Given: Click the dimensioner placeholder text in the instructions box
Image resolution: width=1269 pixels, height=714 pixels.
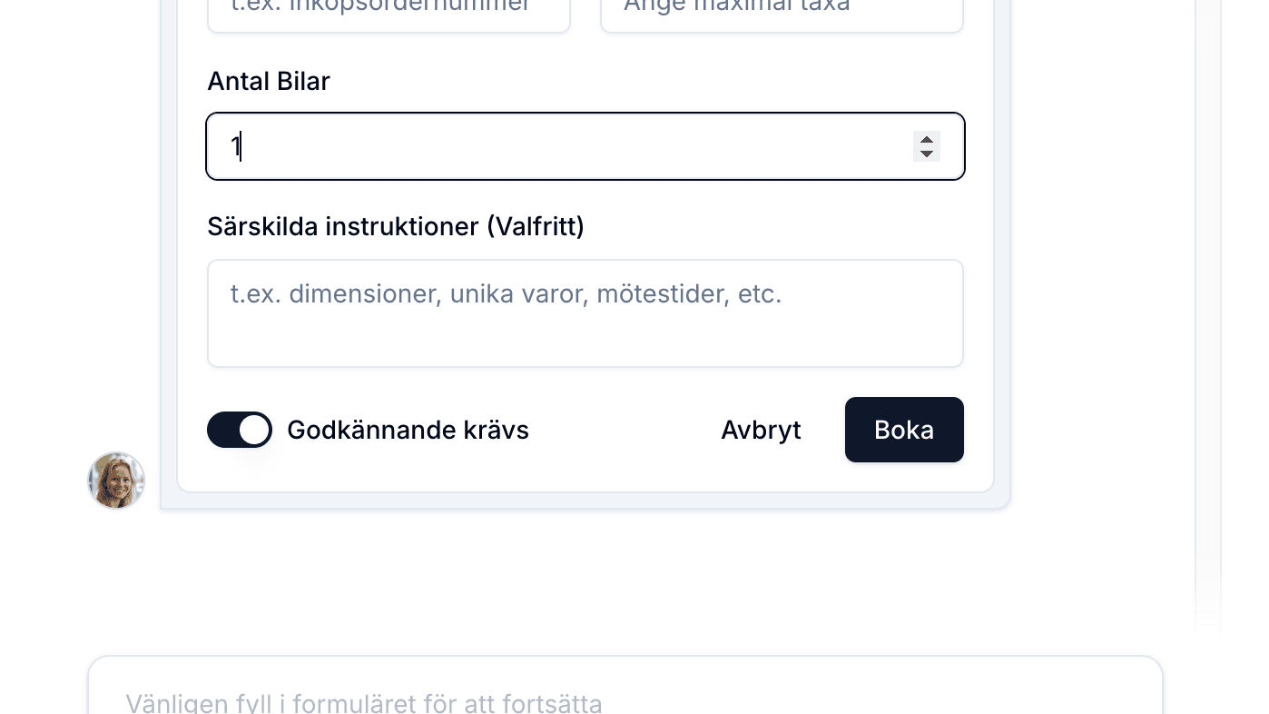Looking at the screenshot, I should (x=506, y=293).
